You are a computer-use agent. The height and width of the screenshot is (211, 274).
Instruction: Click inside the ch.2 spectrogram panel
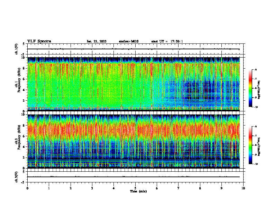(134, 141)
